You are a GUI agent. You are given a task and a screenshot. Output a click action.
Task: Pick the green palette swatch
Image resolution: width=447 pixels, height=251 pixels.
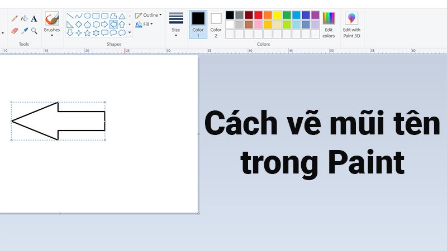pyautogui.click(x=287, y=15)
